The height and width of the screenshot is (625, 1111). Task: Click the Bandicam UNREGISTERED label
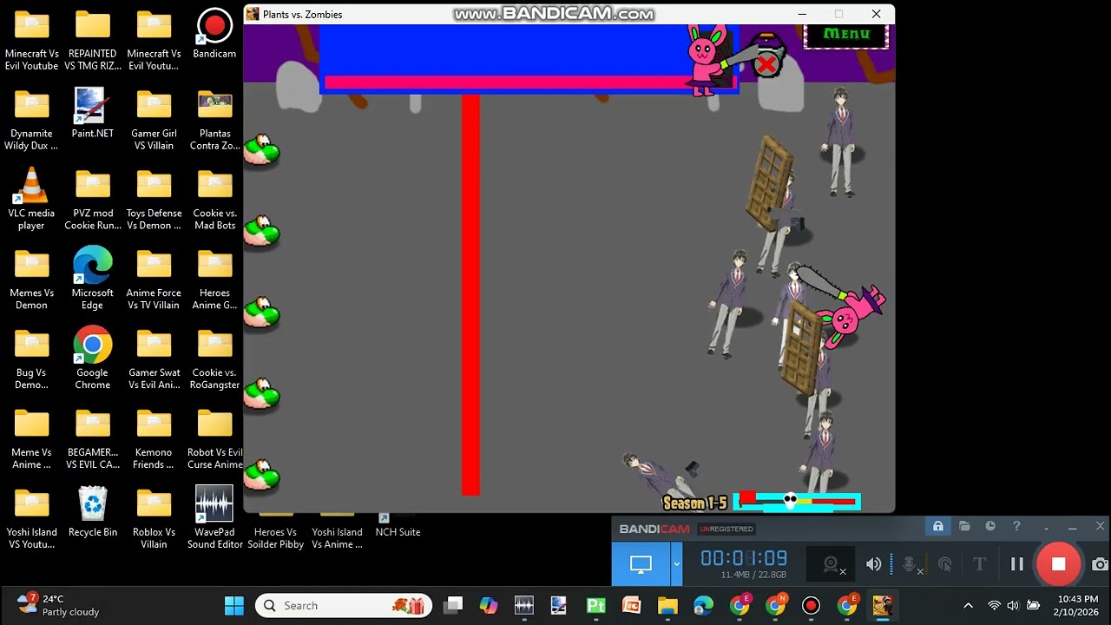tap(726, 529)
